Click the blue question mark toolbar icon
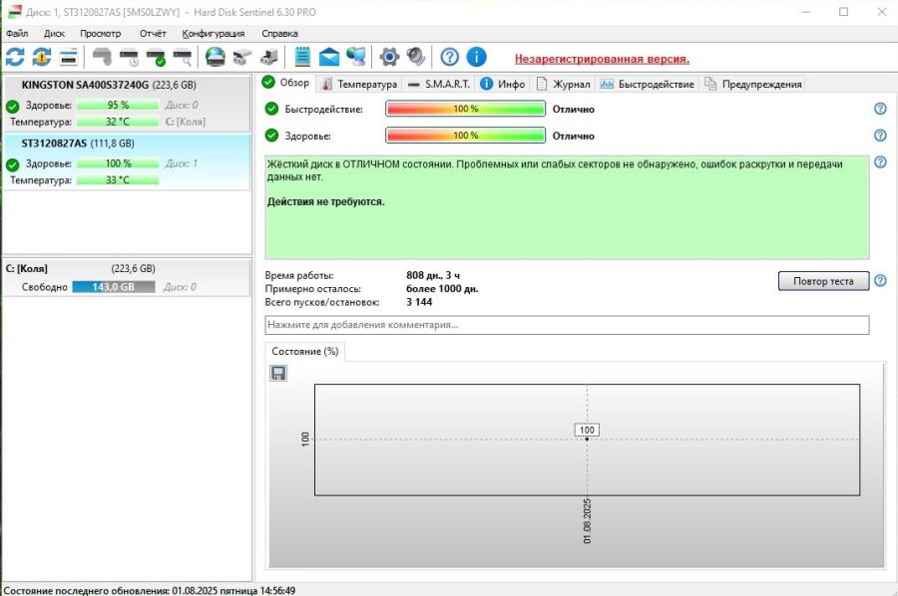Viewport: 898px width, 596px height. 450,57
